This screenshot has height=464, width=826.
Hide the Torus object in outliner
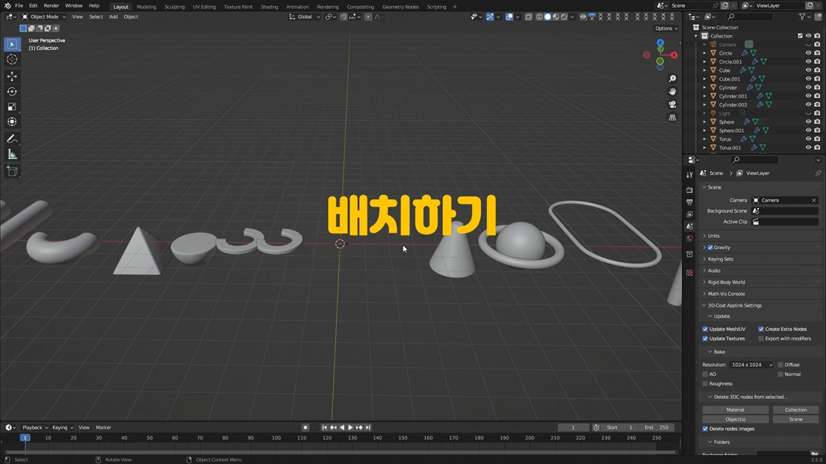pos(808,139)
